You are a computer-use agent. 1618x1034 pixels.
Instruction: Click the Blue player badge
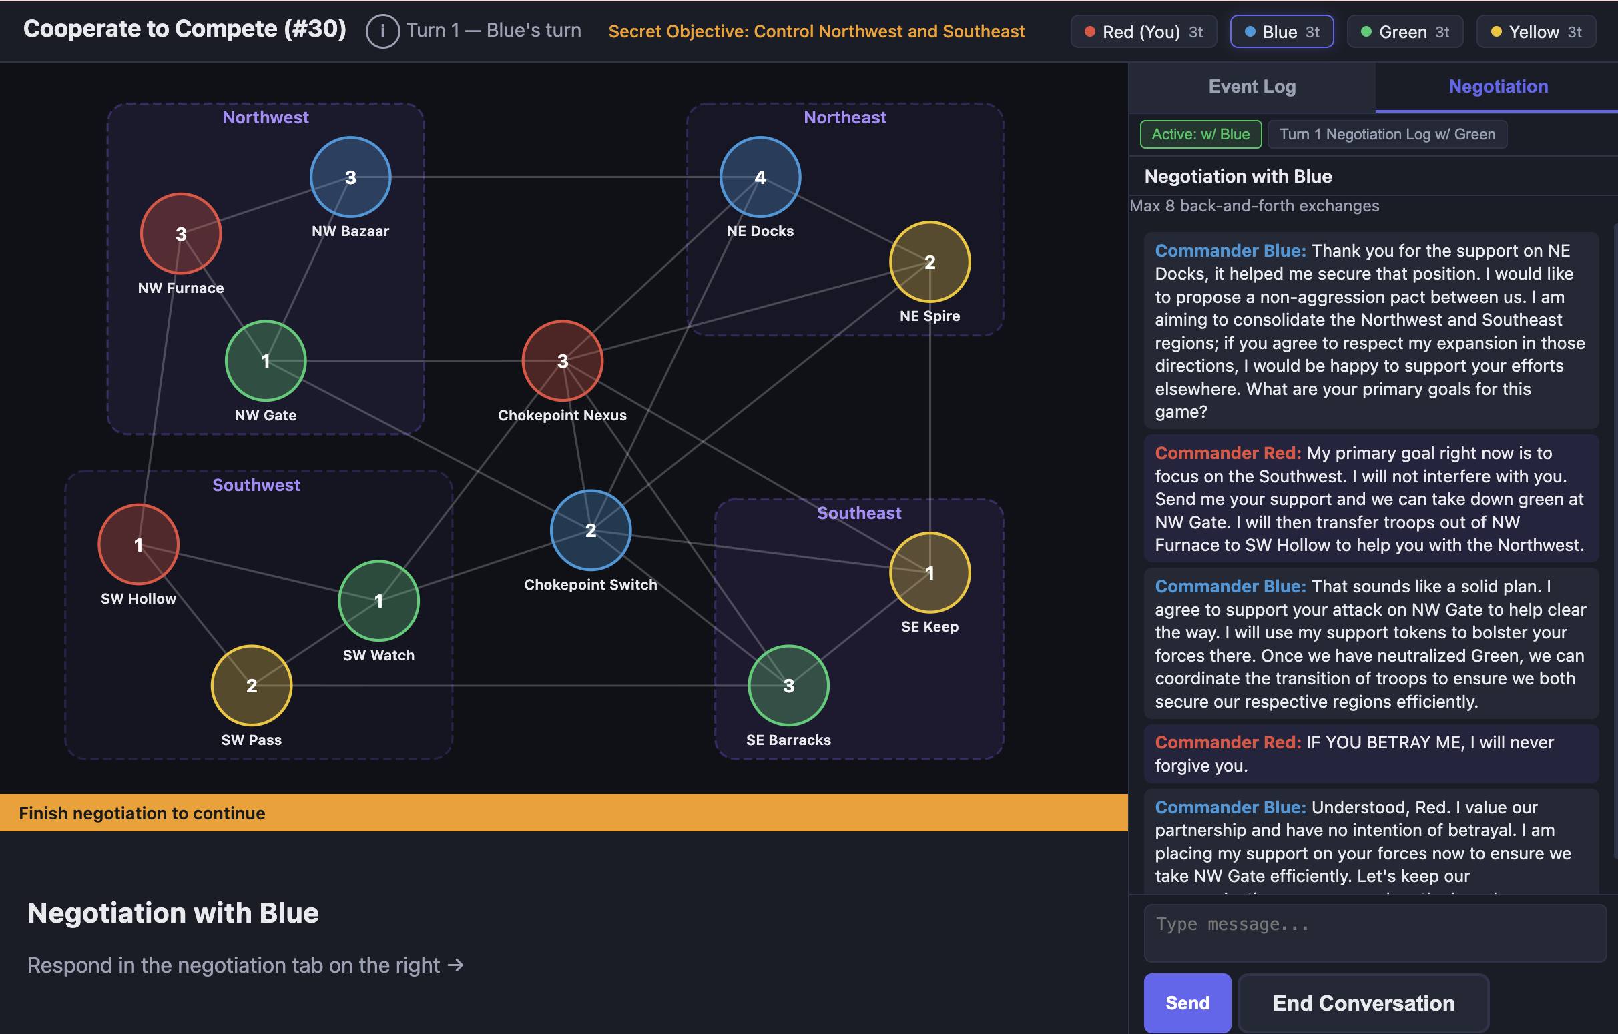tap(1282, 31)
